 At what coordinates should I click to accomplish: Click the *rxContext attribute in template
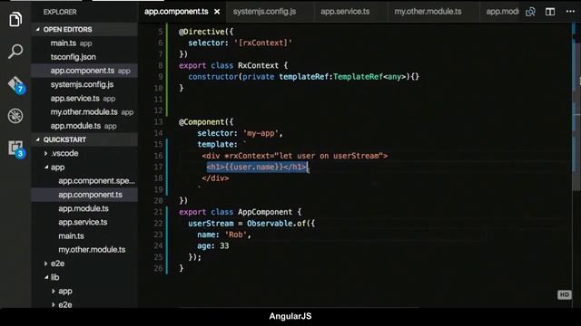250,156
